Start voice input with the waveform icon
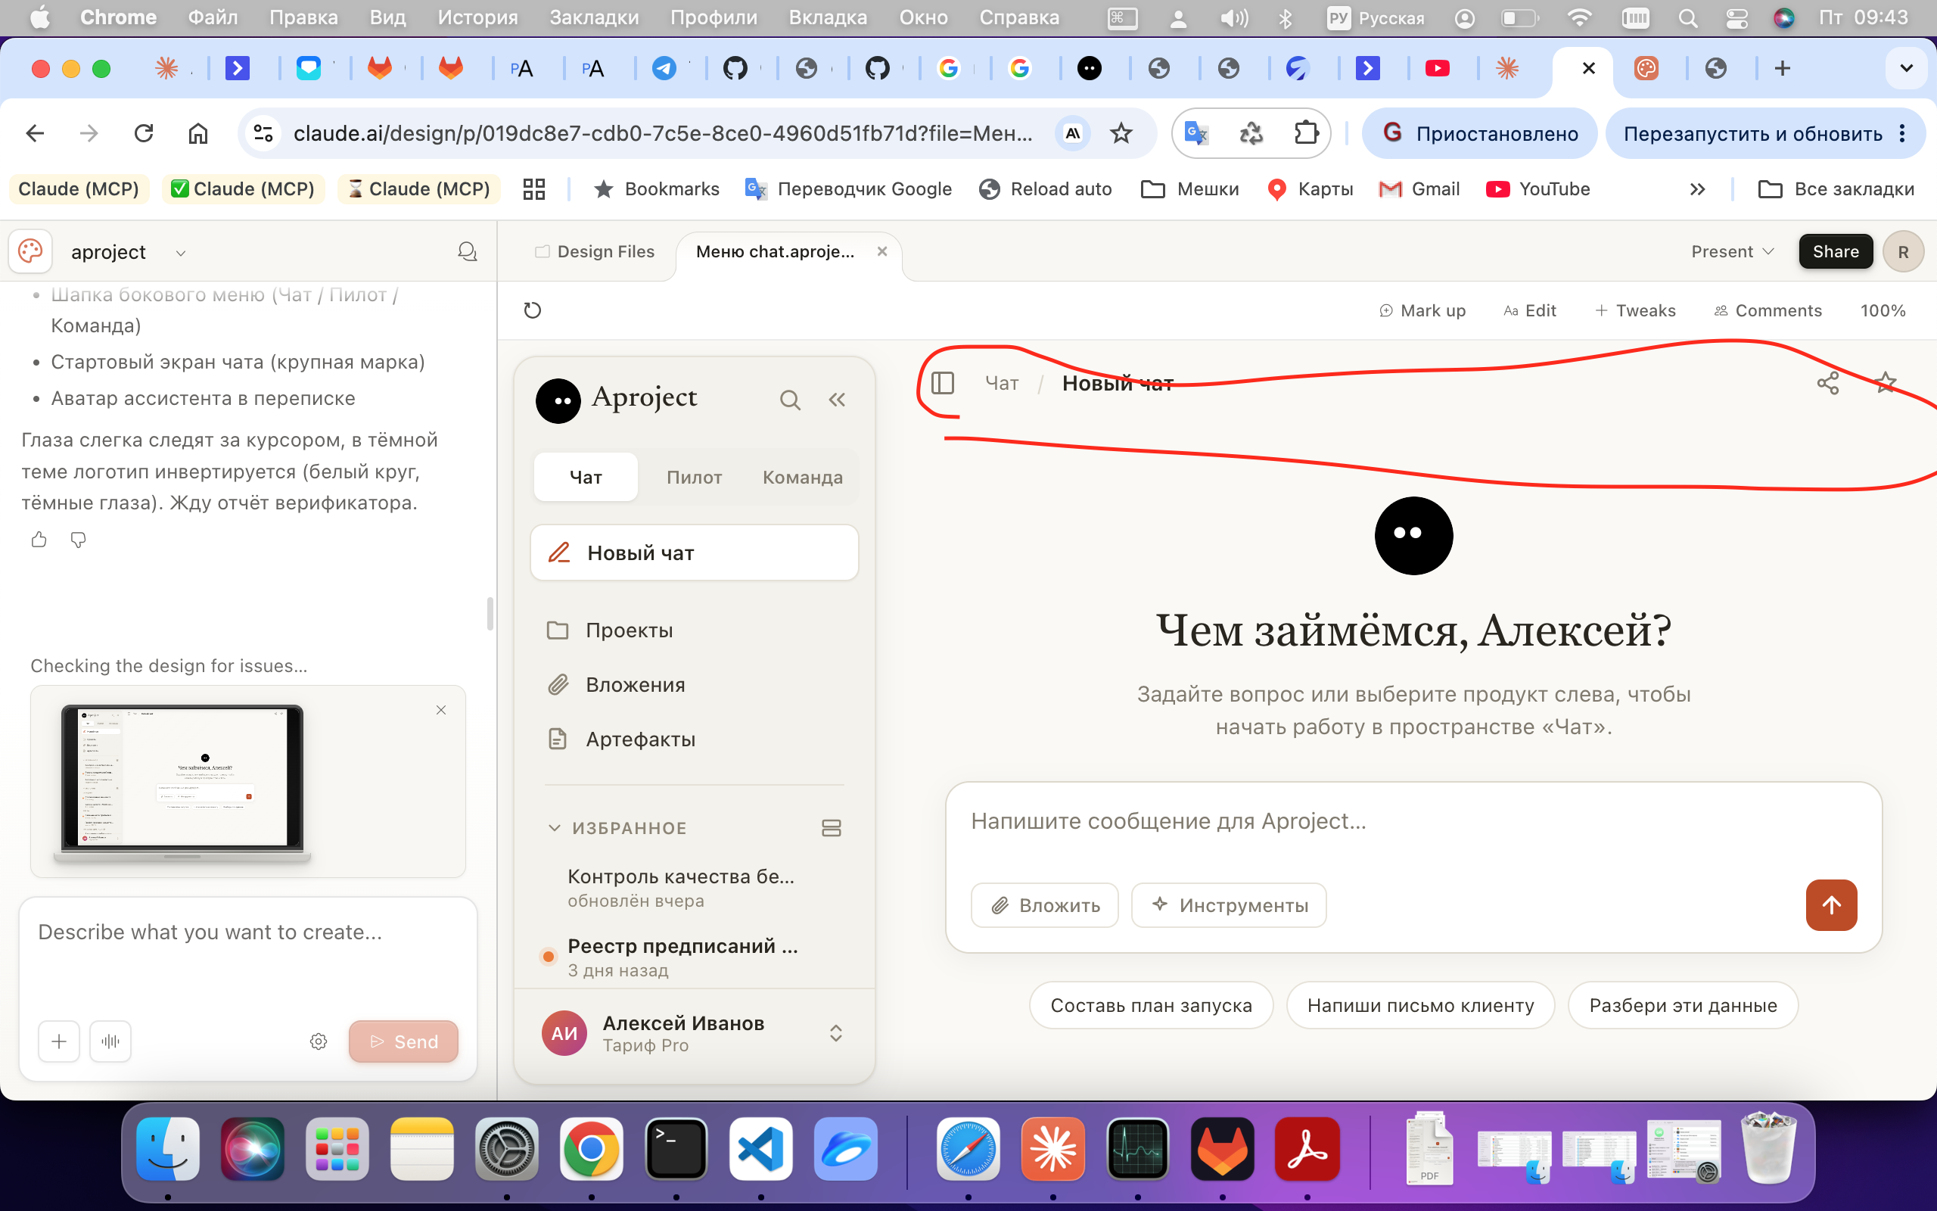 click(110, 1041)
